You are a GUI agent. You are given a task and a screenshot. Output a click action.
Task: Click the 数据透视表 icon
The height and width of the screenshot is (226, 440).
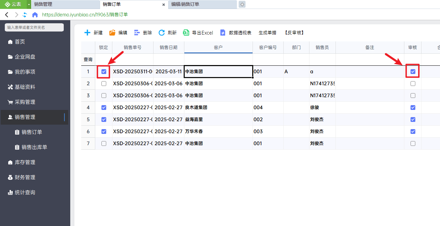[223, 33]
